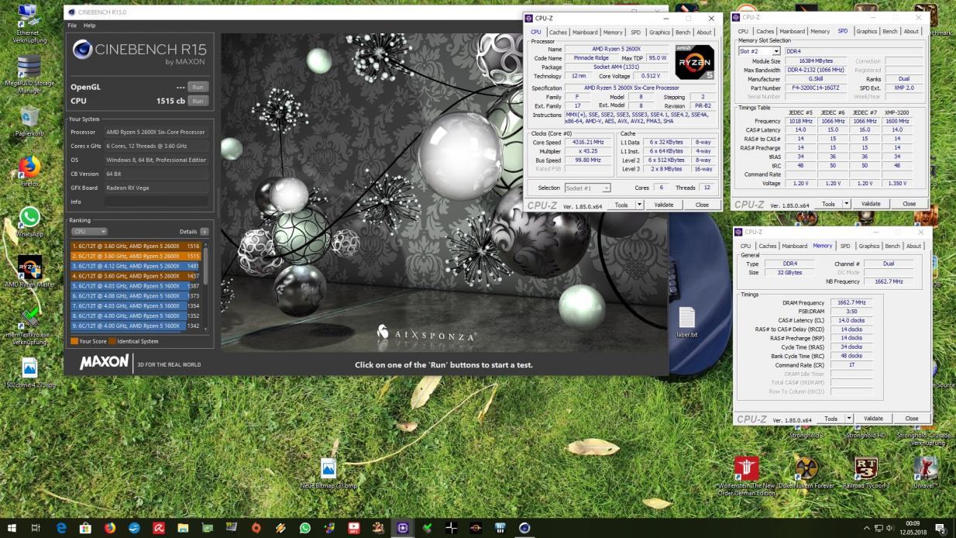
Task: Open the Windows Start menu
Action: point(12,528)
